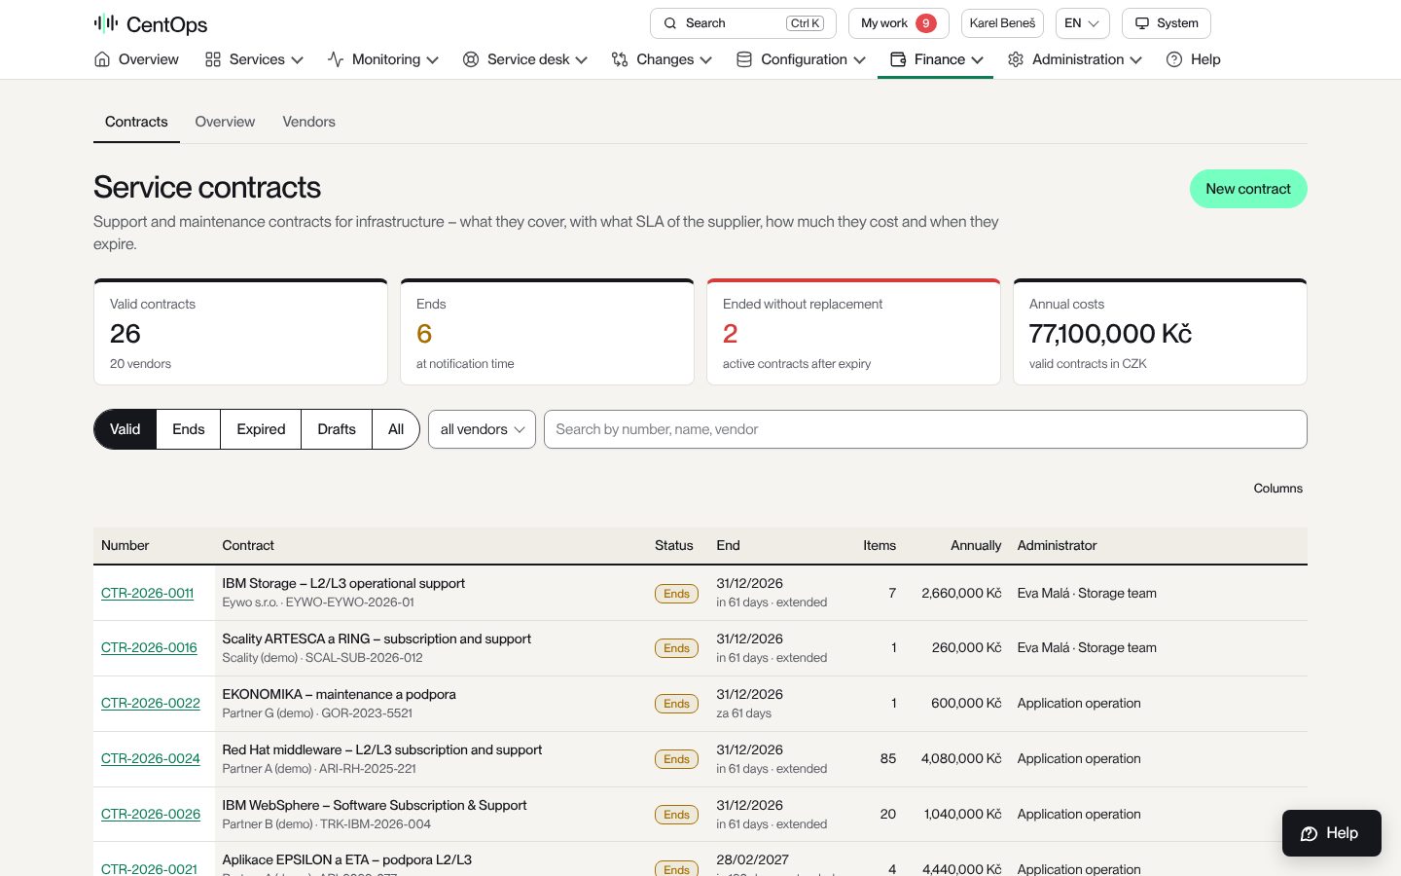Click the CentOps logo icon

(106, 23)
